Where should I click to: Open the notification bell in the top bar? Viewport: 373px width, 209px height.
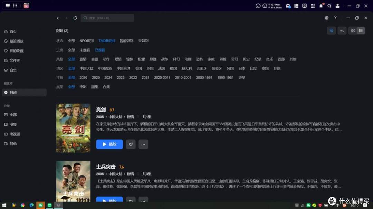321,6
